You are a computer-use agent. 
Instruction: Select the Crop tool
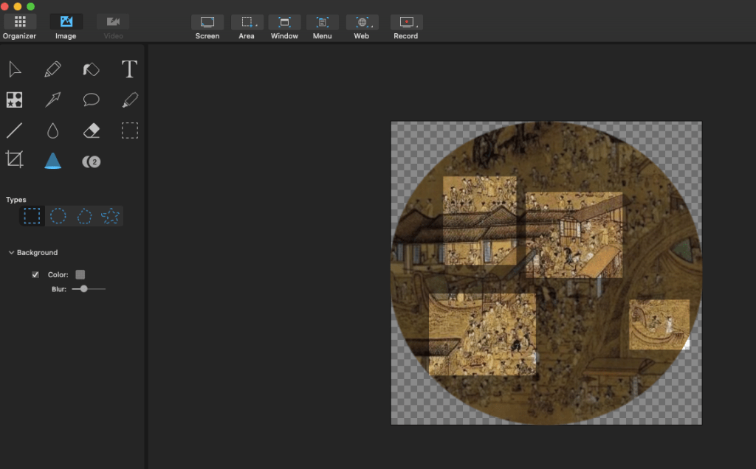(15, 159)
